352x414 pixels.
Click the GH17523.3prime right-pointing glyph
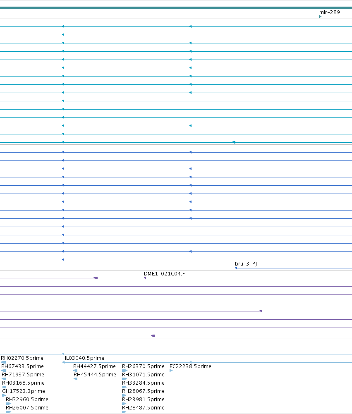pyautogui.click(x=4, y=395)
